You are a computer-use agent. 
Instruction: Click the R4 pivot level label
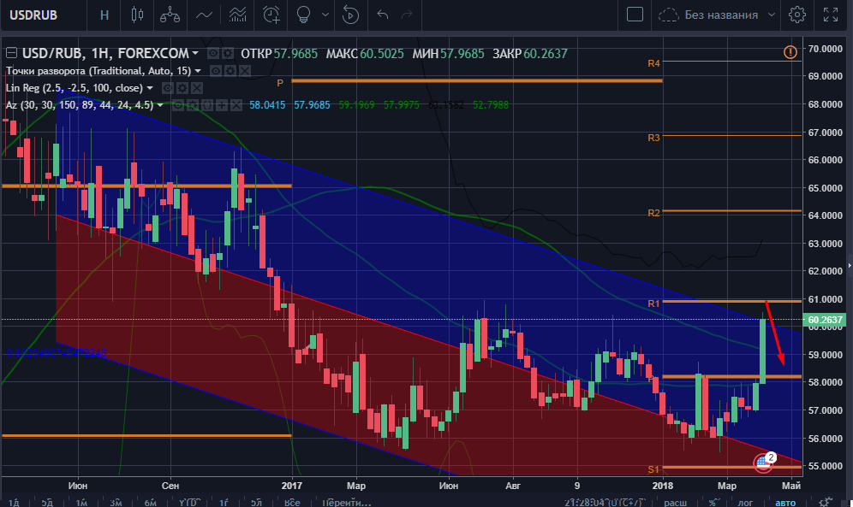click(654, 63)
